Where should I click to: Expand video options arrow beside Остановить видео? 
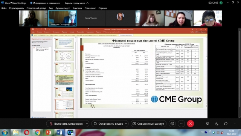click(x=126, y=124)
